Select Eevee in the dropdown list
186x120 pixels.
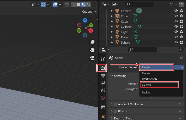[x=161, y=73]
